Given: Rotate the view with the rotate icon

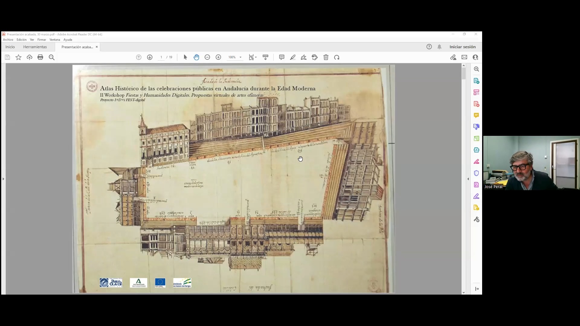Looking at the screenshot, I should 337,57.
